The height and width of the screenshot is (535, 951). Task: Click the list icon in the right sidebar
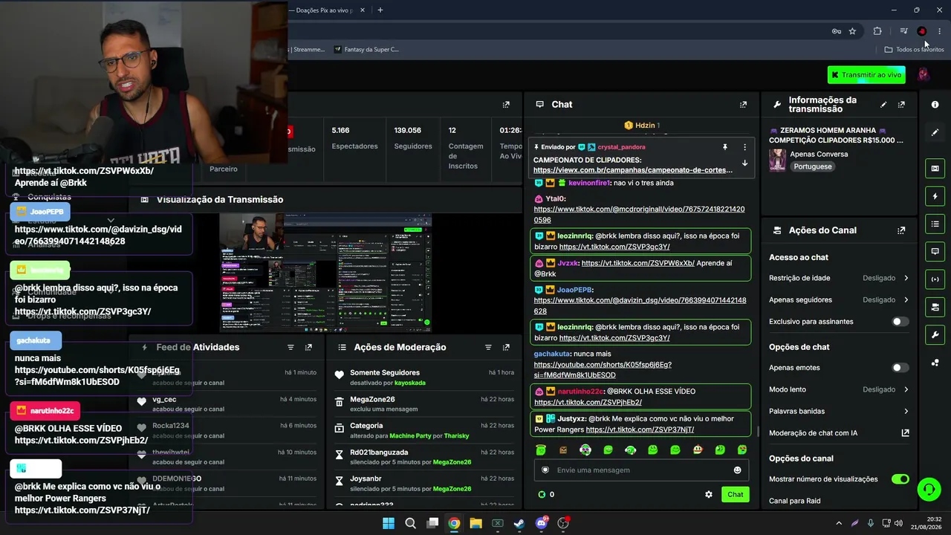935,224
